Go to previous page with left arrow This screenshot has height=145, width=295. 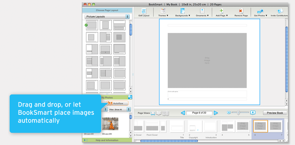[x=183, y=113]
